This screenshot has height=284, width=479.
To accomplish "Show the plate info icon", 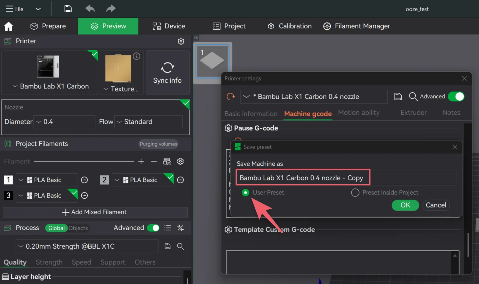I will 137,56.
